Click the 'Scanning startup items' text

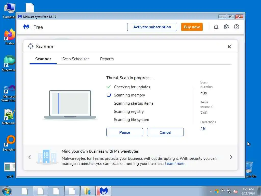134,103
